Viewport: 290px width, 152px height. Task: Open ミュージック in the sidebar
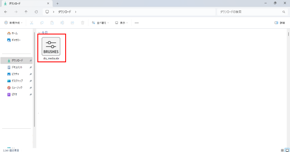coord(15,88)
